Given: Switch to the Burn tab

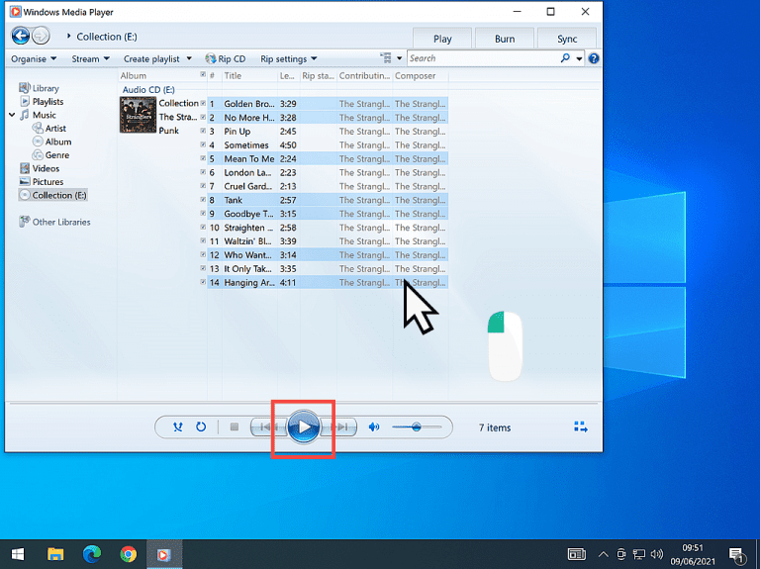Looking at the screenshot, I should 505,39.
